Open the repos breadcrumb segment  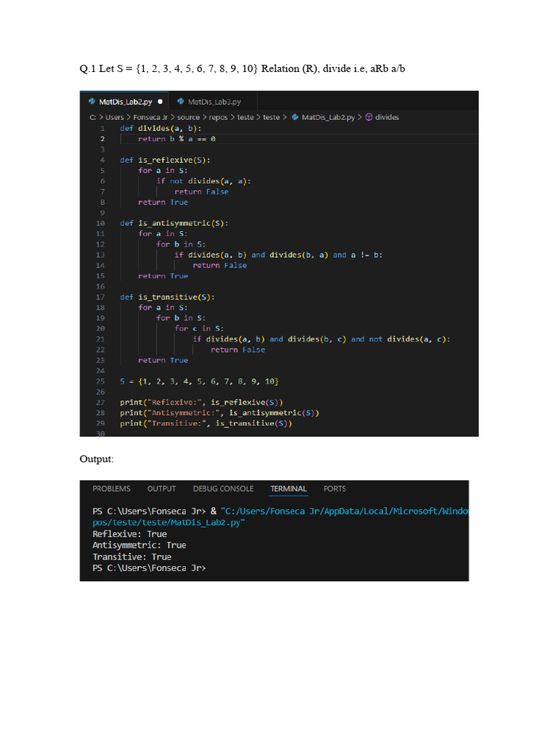(218, 117)
